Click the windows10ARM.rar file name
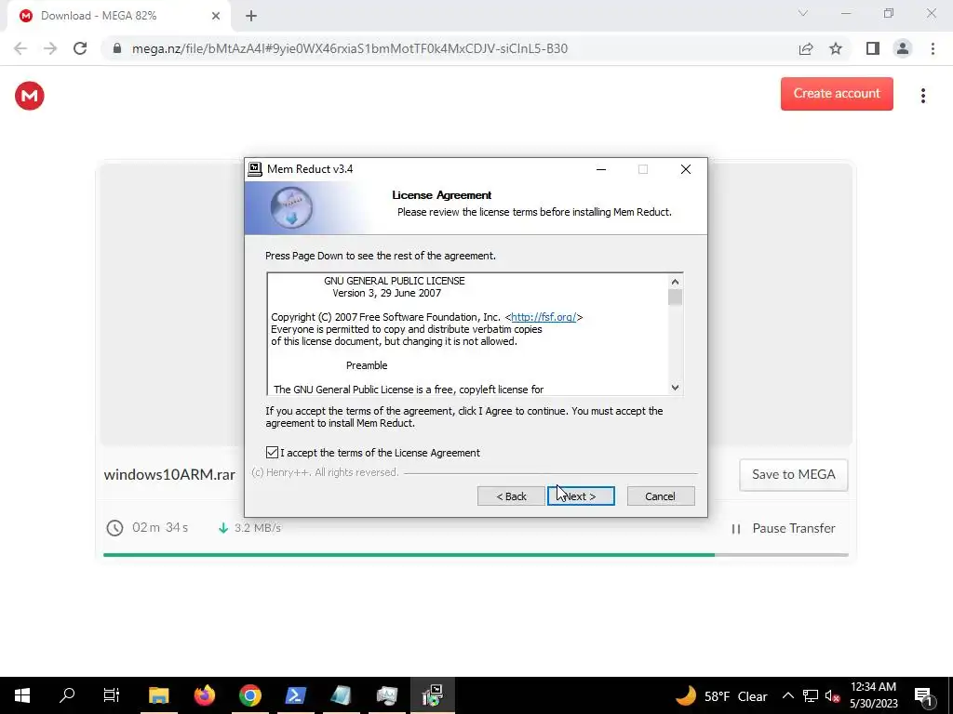Screen dimensions: 953x714 (169, 475)
